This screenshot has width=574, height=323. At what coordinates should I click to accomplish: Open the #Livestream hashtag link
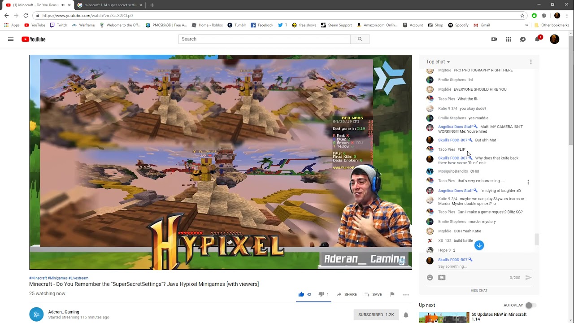pos(78,278)
